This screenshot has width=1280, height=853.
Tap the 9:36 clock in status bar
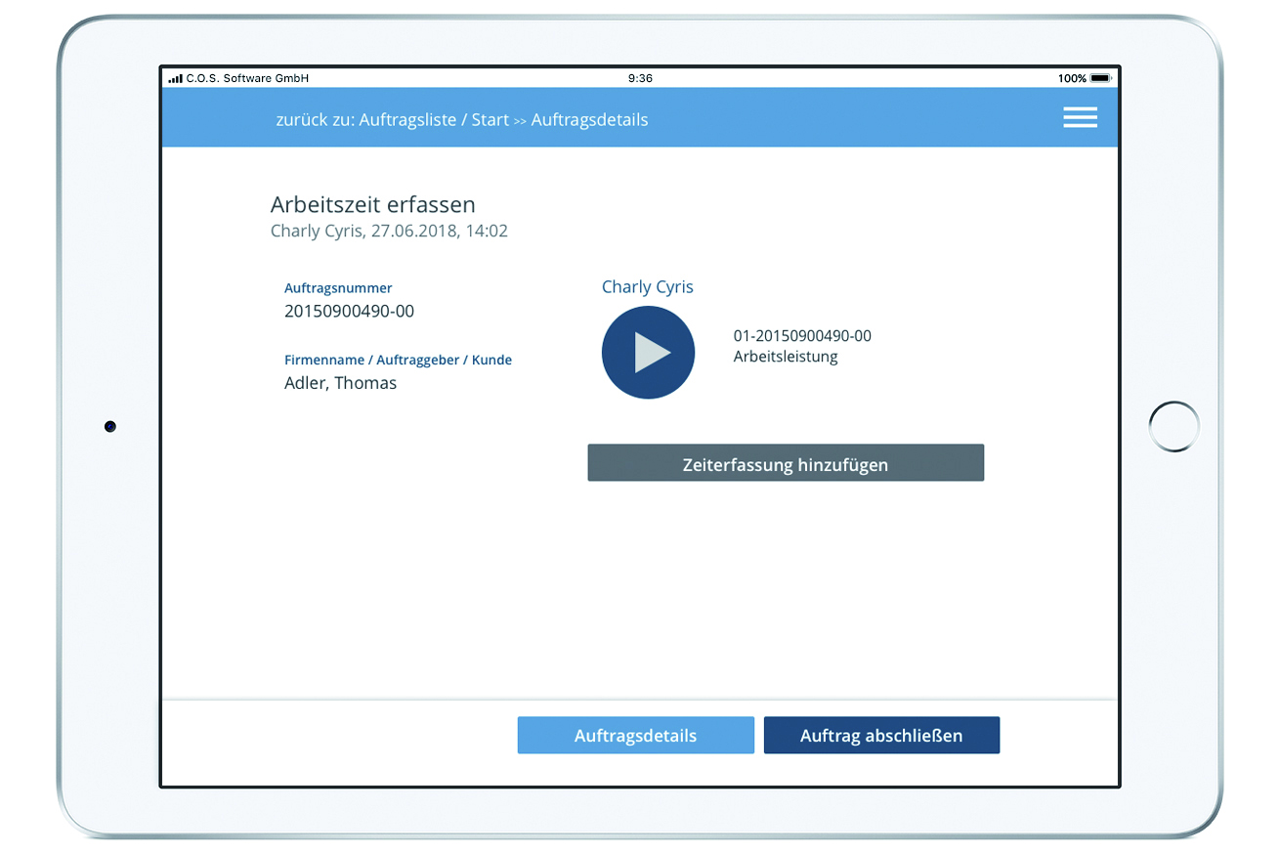point(640,78)
